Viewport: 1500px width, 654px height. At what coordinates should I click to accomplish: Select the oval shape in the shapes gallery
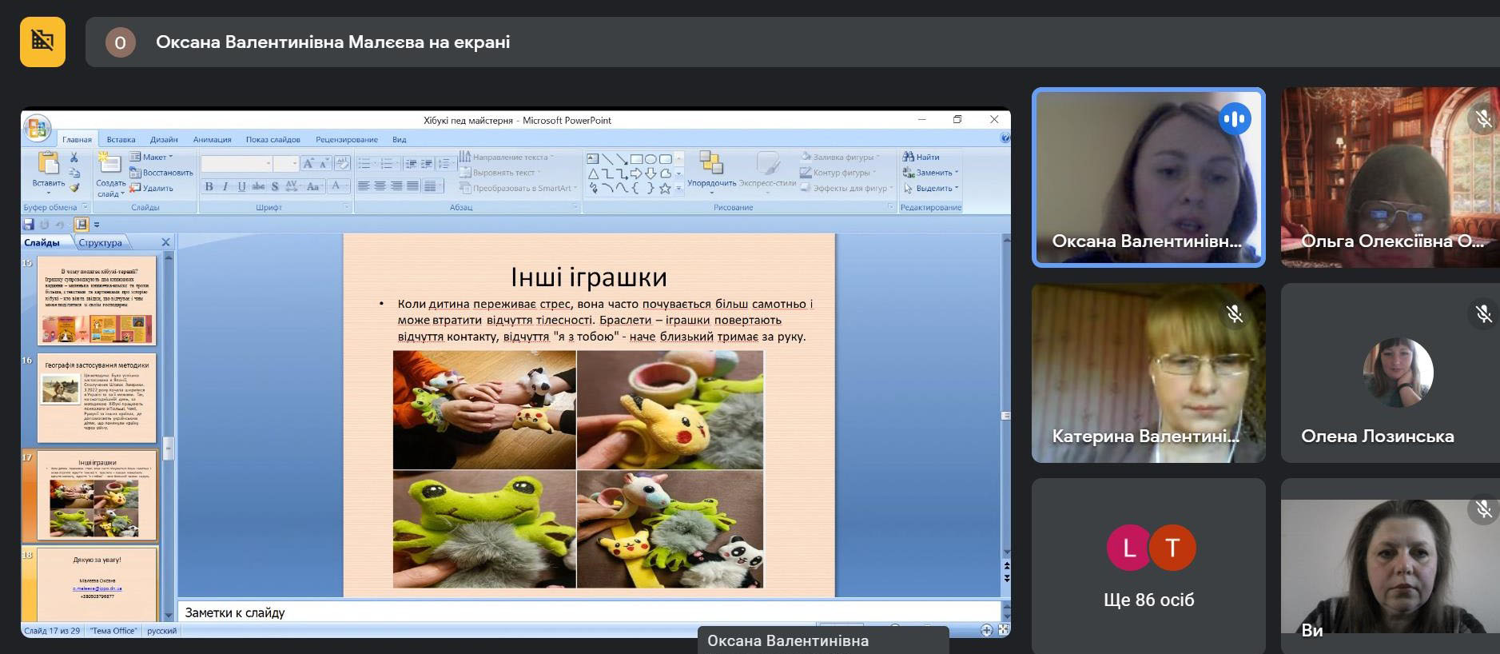pyautogui.click(x=651, y=159)
